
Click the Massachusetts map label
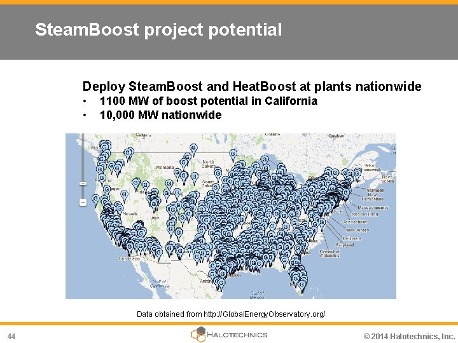[373, 208]
